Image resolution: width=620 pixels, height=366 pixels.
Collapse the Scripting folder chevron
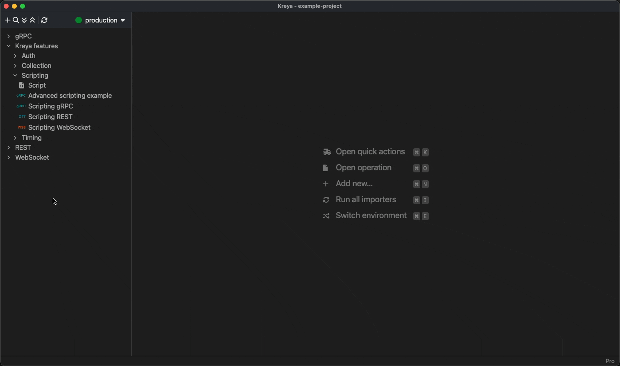(x=15, y=76)
